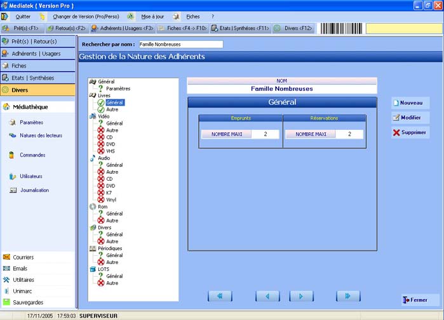The height and width of the screenshot is (320, 444).
Task: Open Natures des lecteurs
Action: (41, 136)
